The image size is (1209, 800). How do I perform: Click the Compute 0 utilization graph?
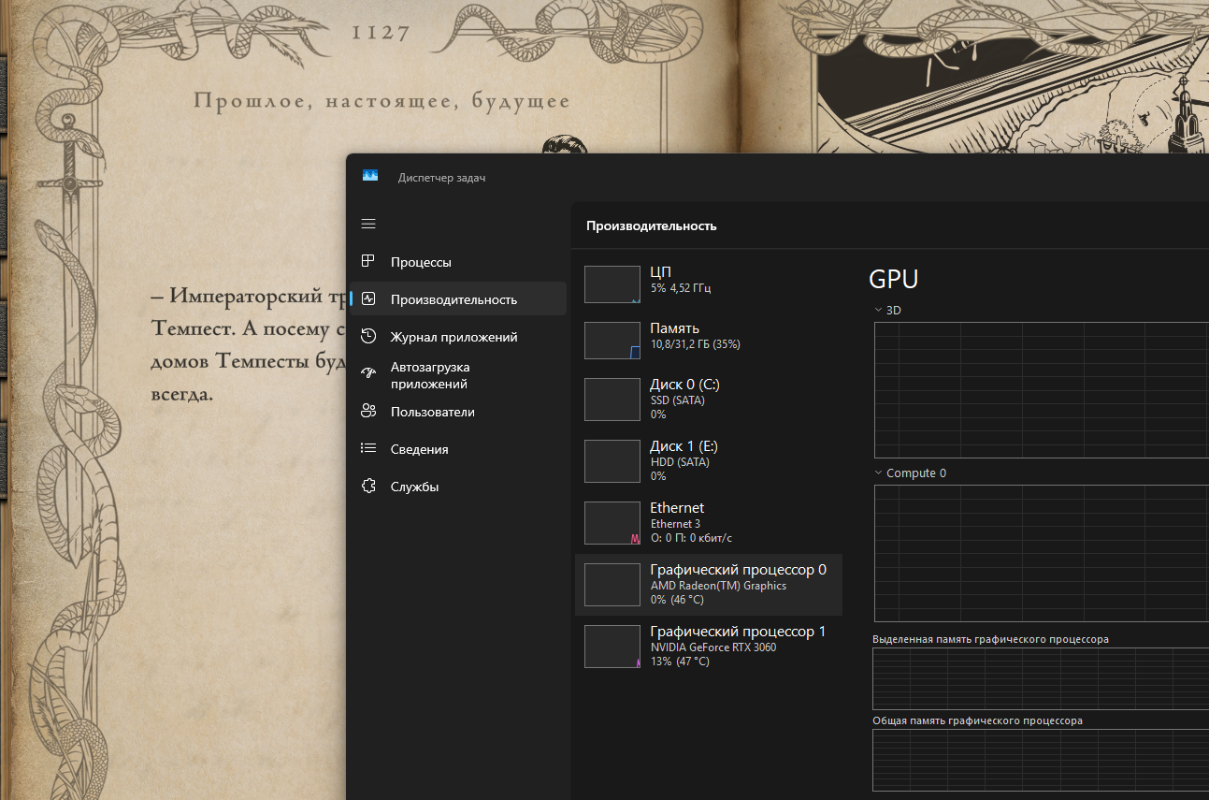[1041, 553]
